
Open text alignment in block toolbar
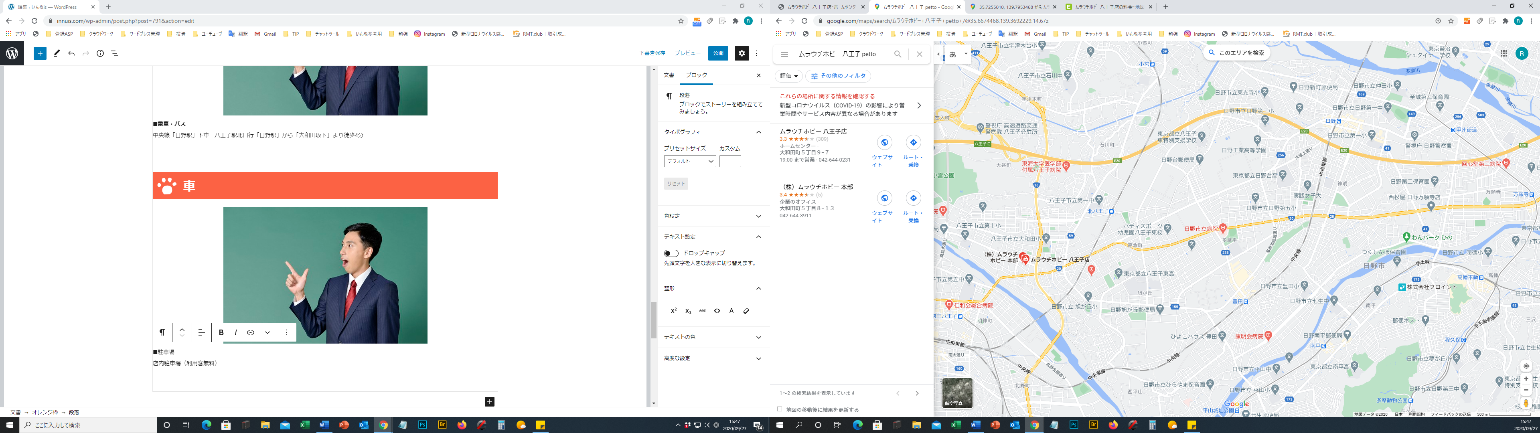(x=201, y=332)
